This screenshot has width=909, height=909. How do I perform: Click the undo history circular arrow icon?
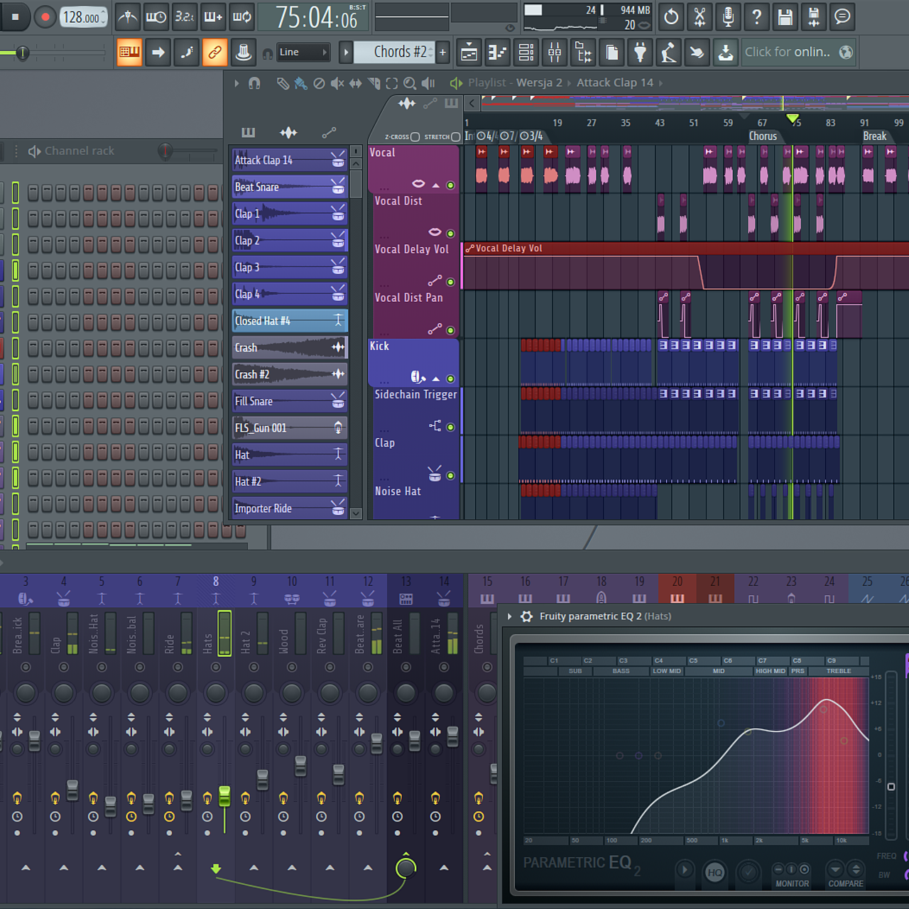tap(671, 17)
